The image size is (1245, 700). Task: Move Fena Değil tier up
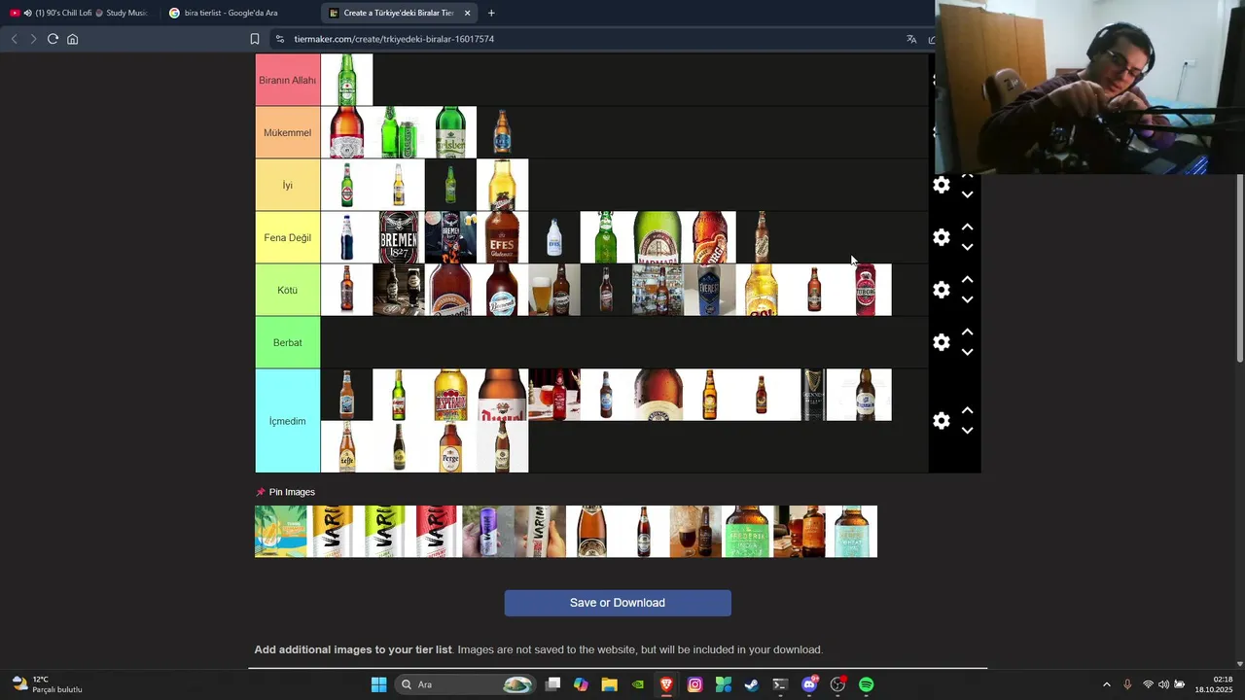[967, 227]
